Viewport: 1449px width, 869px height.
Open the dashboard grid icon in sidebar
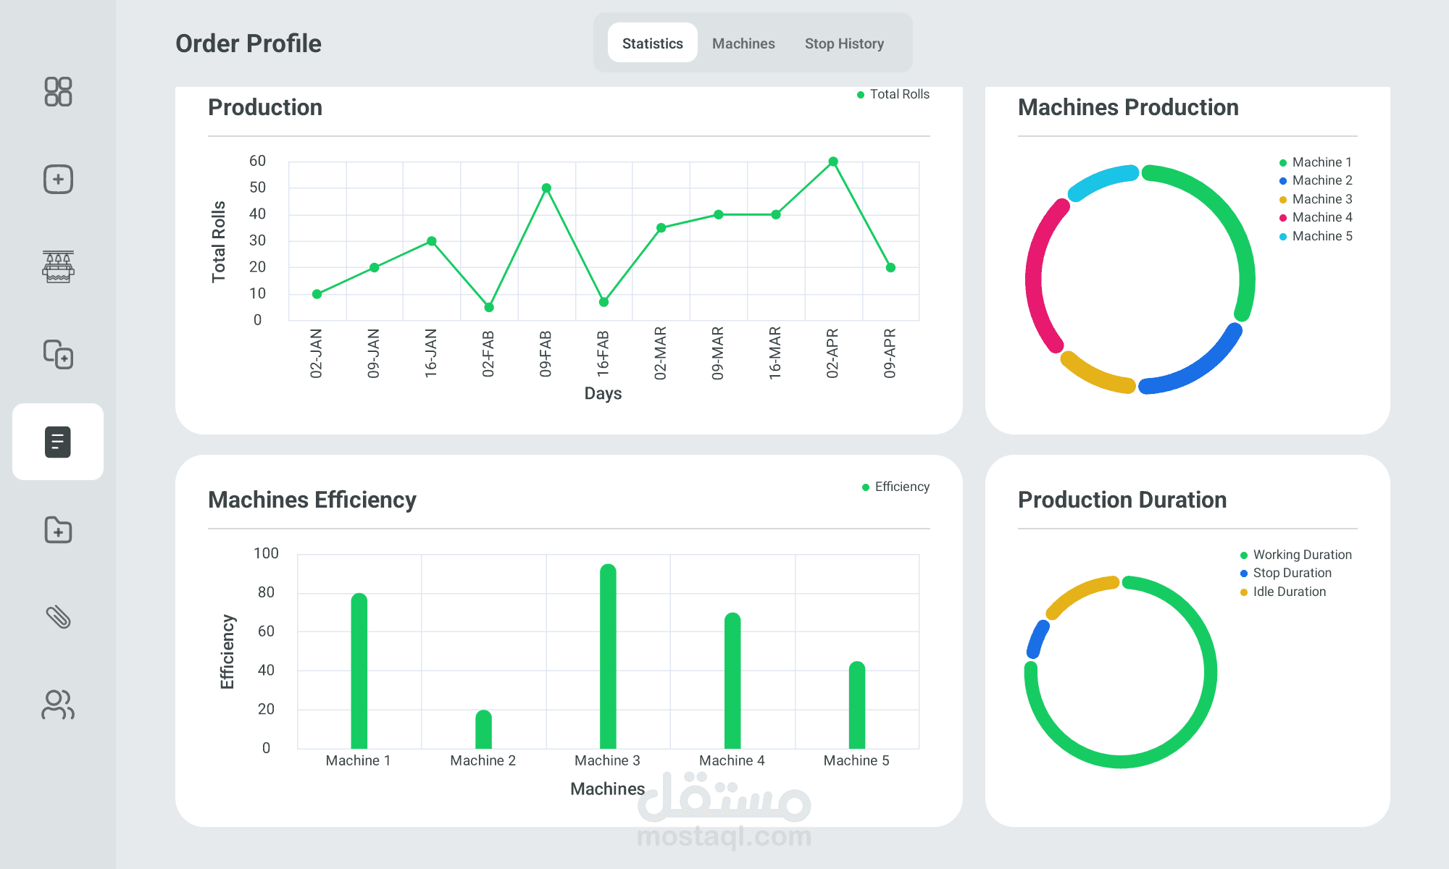tap(58, 92)
